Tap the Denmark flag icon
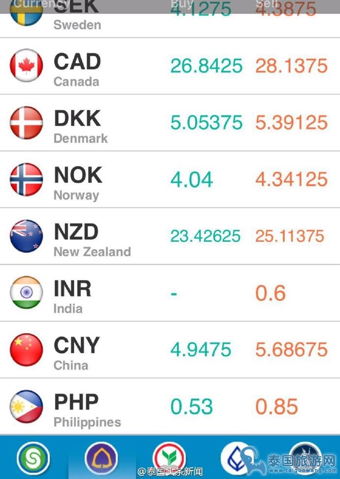This screenshot has height=479, width=340. 26,122
